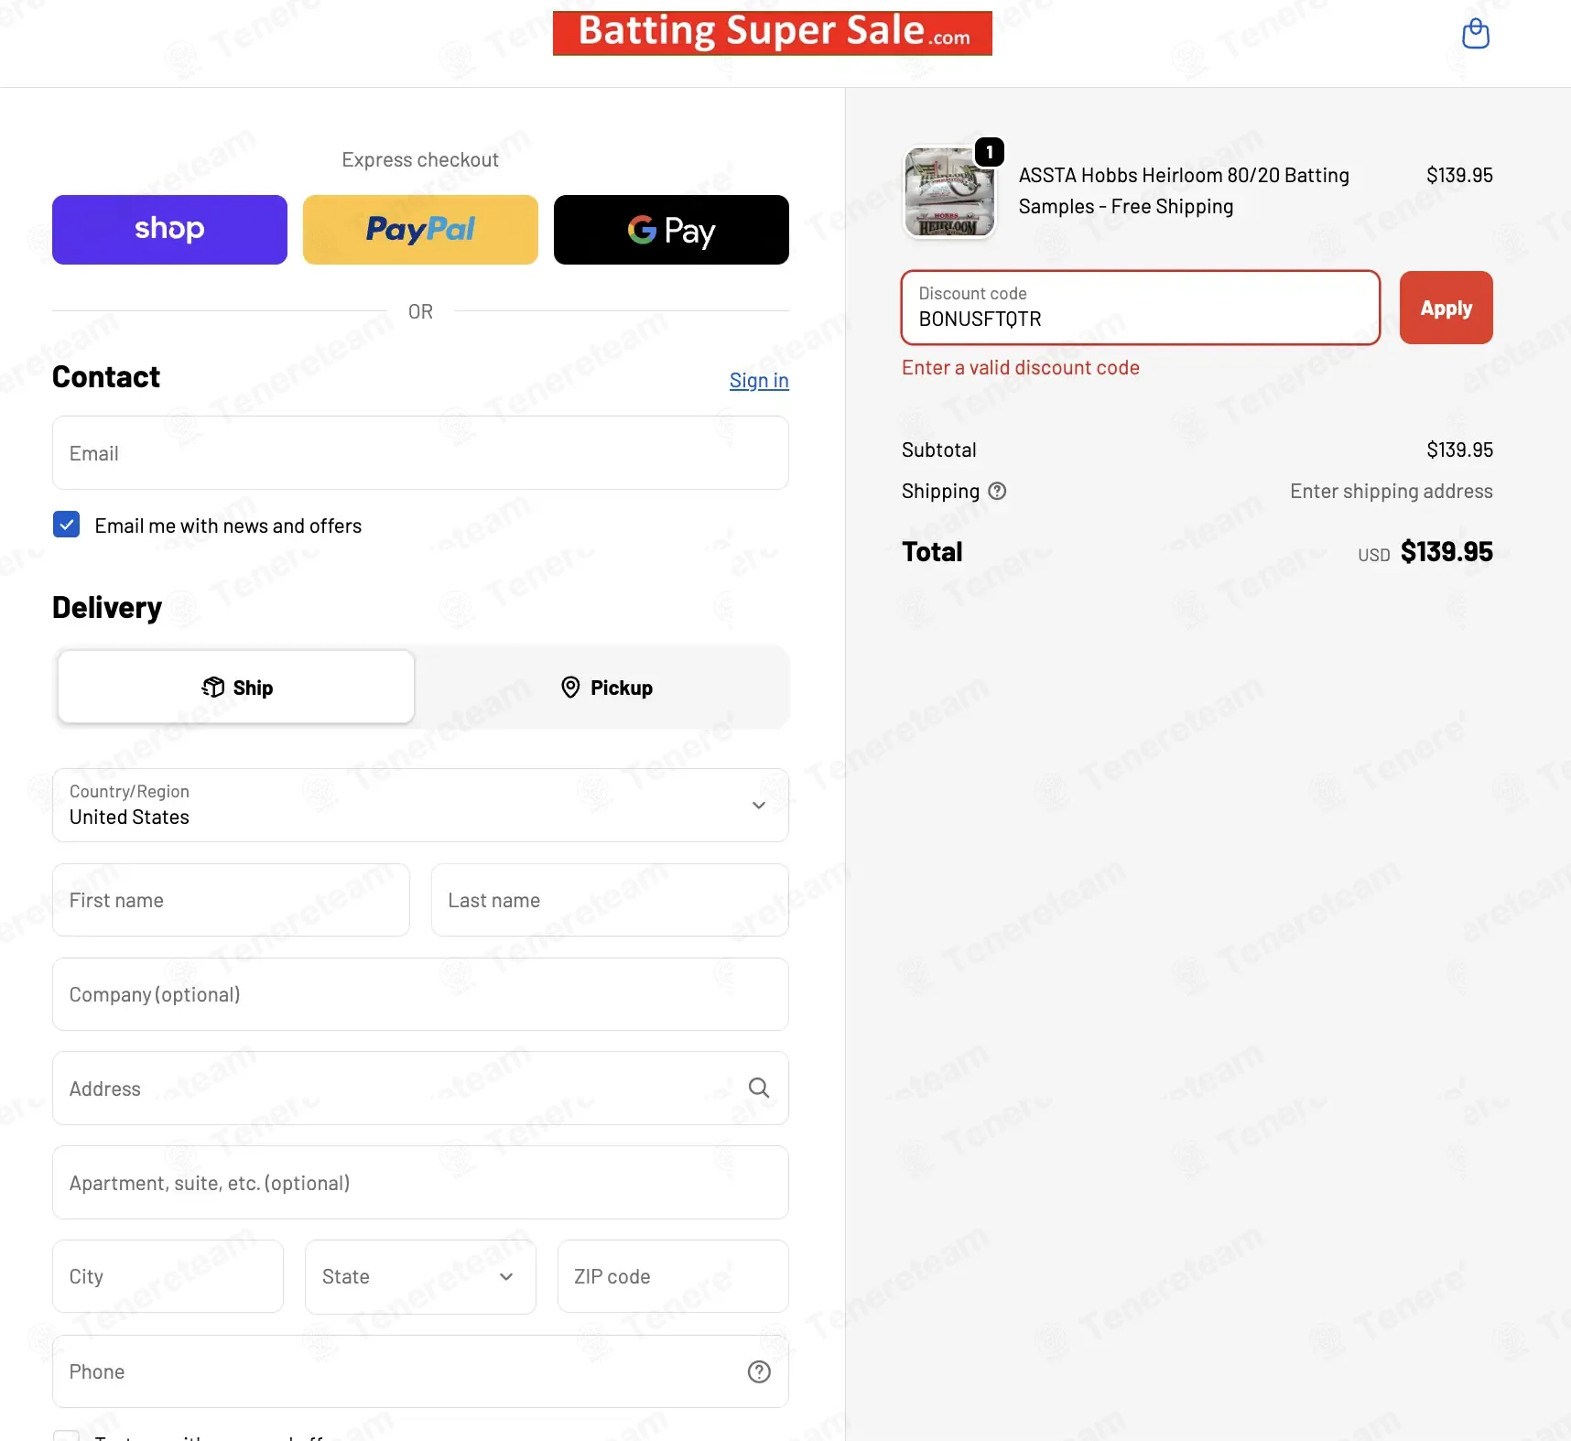1571x1441 pixels.
Task: Click the 'Enter shipping address' text
Action: pos(1392,491)
